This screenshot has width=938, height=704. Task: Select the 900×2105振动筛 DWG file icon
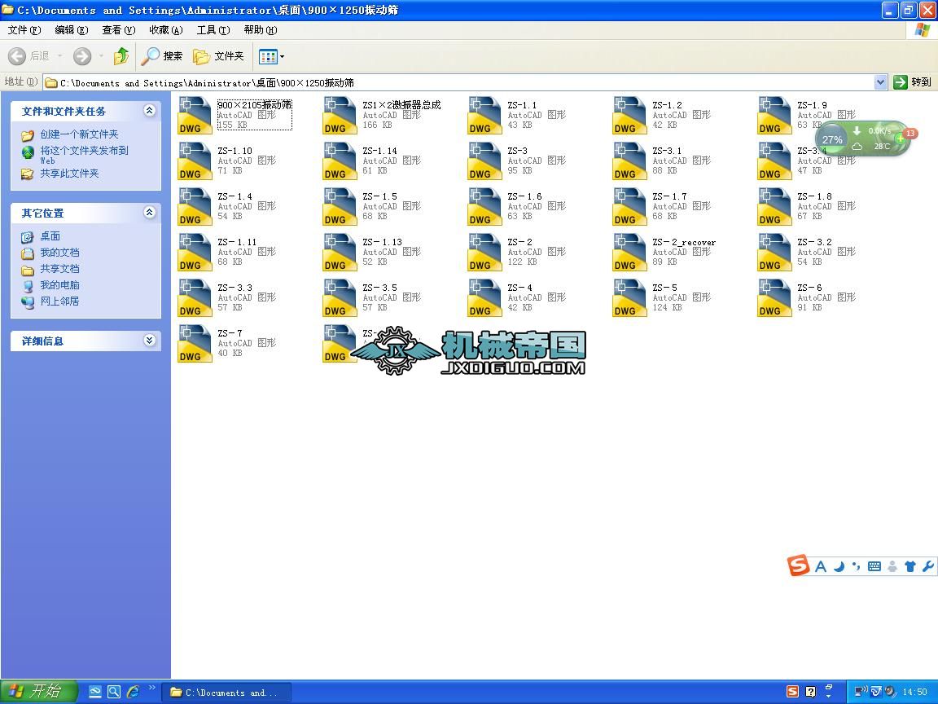point(195,116)
